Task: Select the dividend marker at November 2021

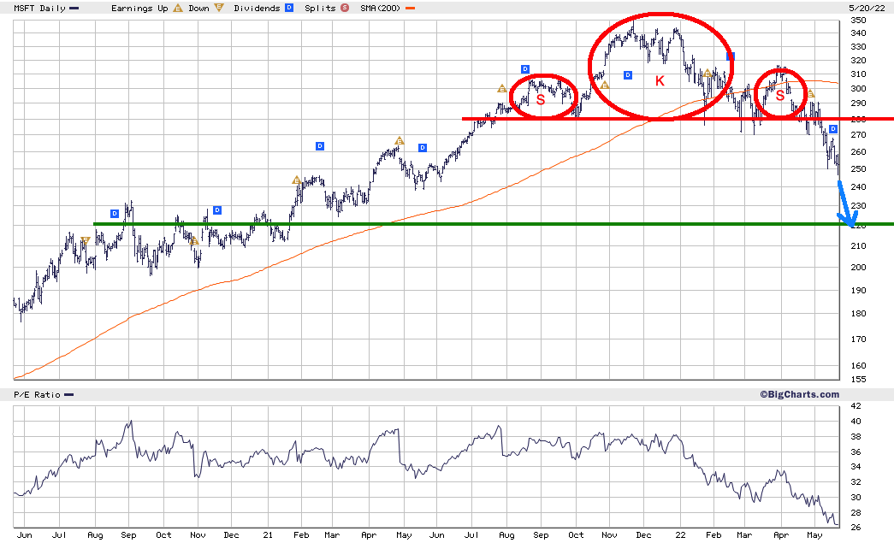Action: [628, 75]
